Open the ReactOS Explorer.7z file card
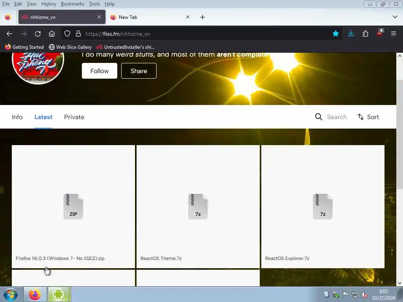The image size is (403, 302). click(x=323, y=206)
